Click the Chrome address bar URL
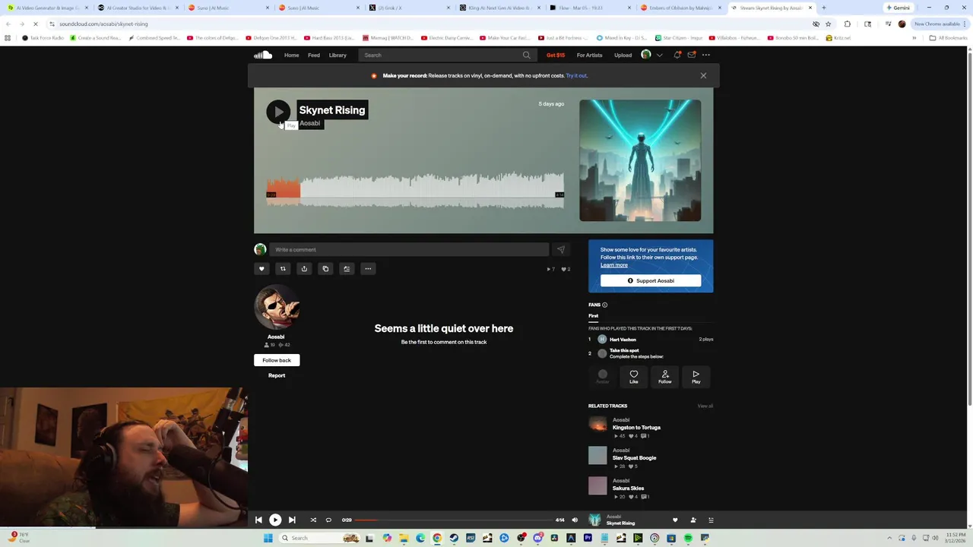973x547 pixels. (x=103, y=24)
